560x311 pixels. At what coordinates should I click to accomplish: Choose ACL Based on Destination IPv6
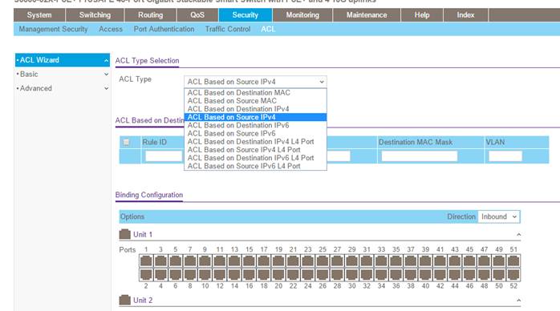[255, 125]
